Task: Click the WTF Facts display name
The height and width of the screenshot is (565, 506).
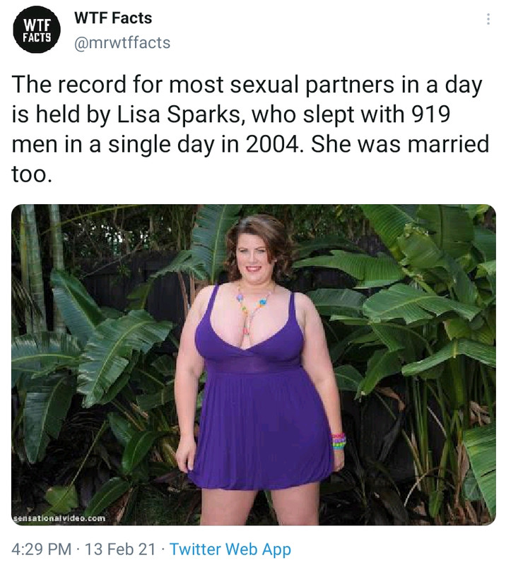Action: (113, 18)
